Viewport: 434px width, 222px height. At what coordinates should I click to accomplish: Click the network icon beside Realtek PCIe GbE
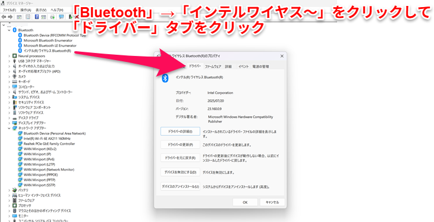pos(20,144)
